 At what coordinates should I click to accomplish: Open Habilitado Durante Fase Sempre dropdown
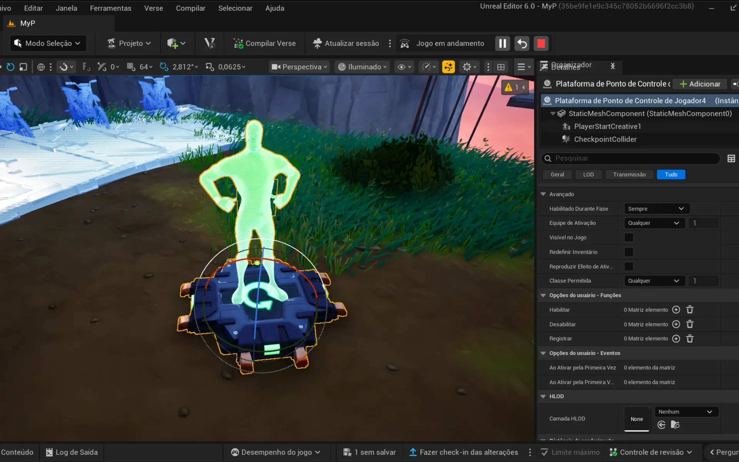click(x=657, y=209)
